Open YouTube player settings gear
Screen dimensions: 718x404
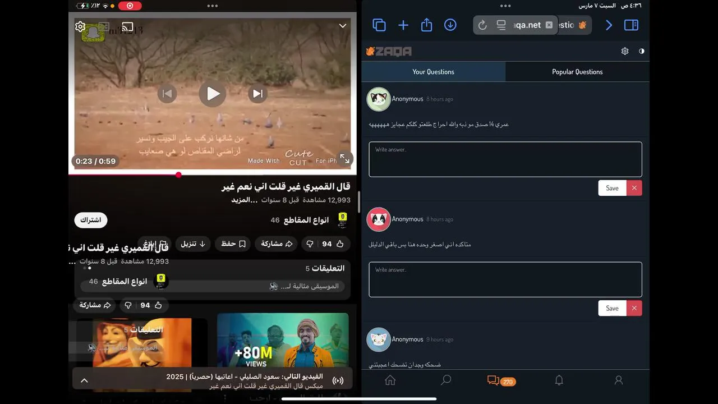click(80, 27)
